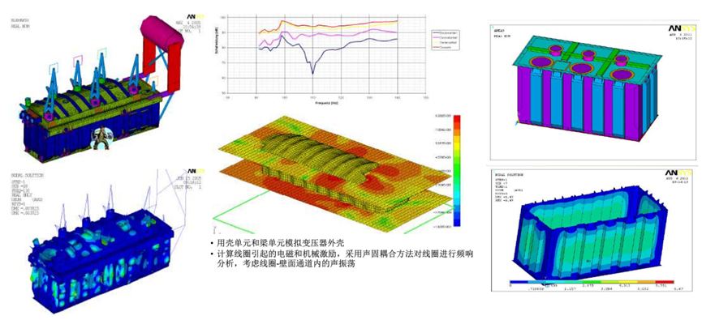Click the ANSYS logo on the left nodal solution plot
702x320 pixels.
click(x=196, y=171)
